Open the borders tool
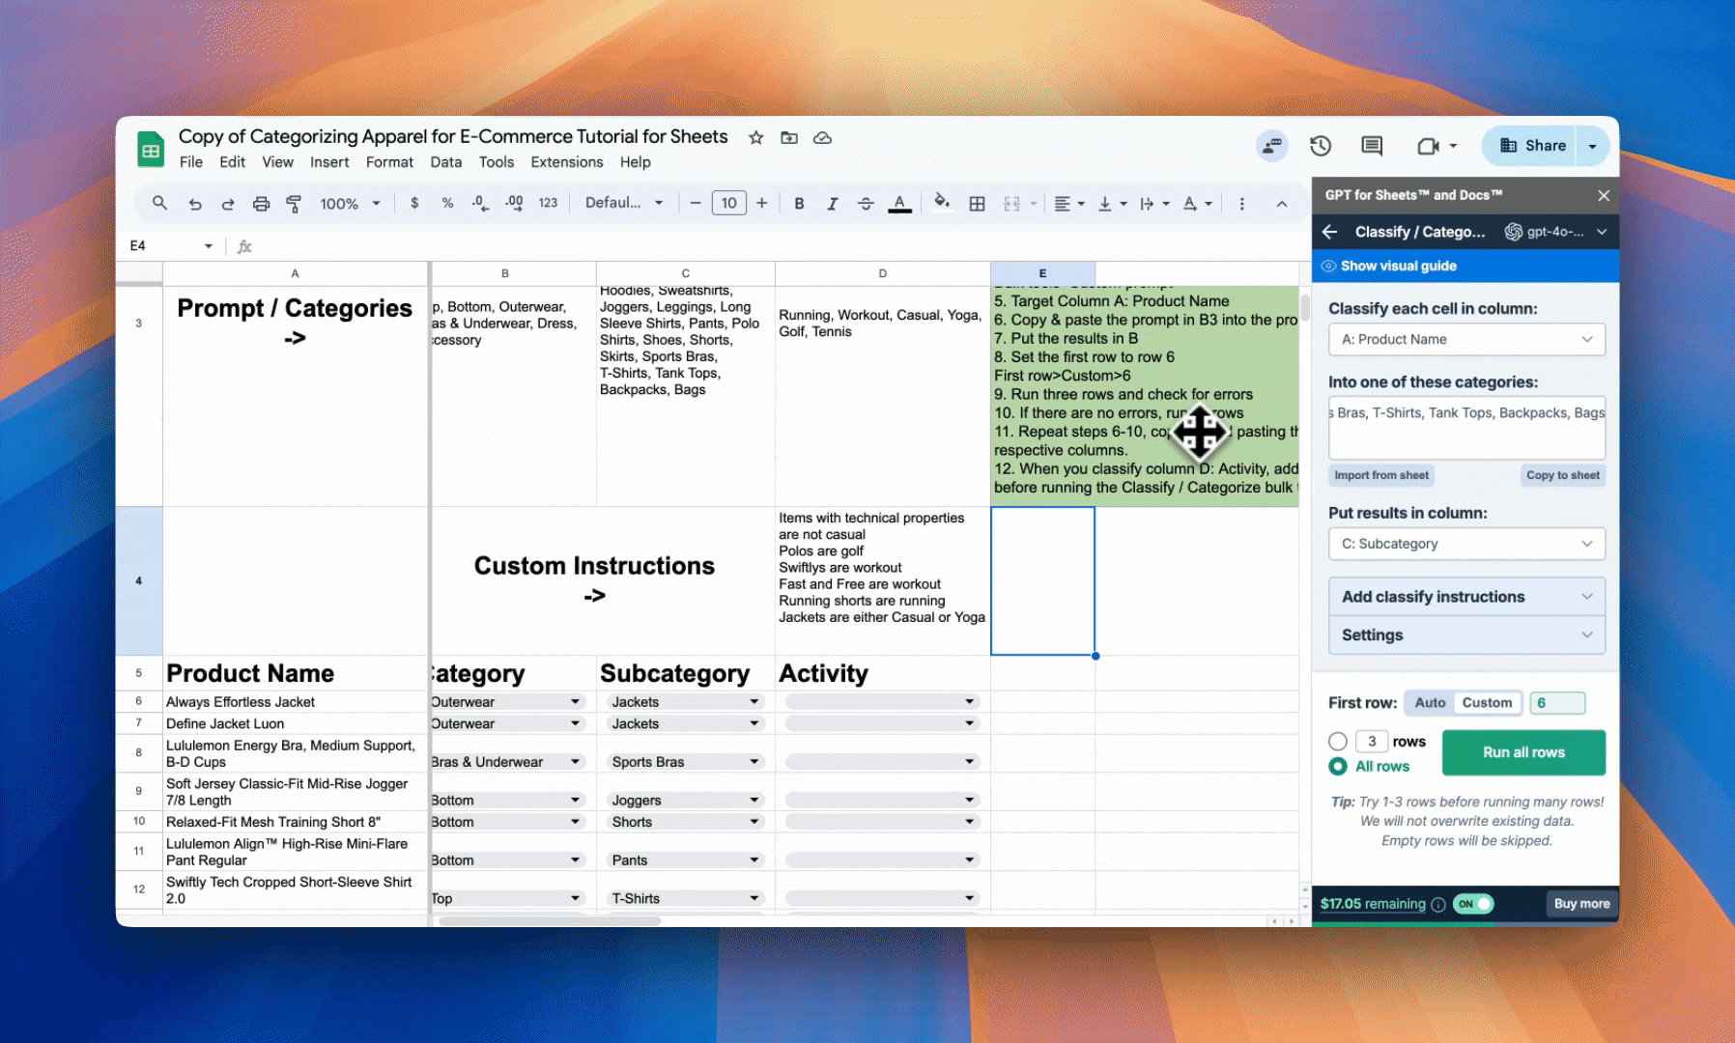This screenshot has height=1043, width=1735. (978, 203)
